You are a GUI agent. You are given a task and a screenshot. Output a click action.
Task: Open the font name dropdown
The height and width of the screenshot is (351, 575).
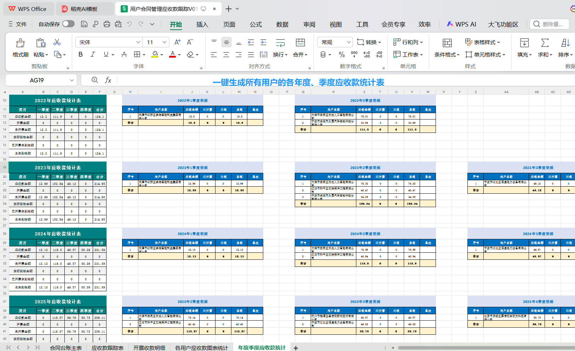138,42
